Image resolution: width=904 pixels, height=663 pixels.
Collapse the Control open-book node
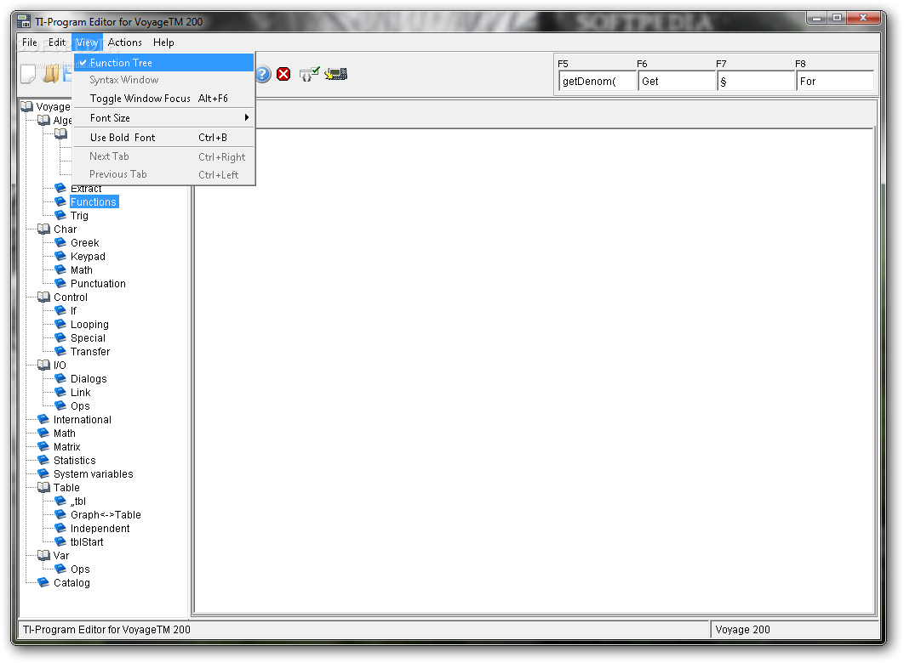[43, 297]
